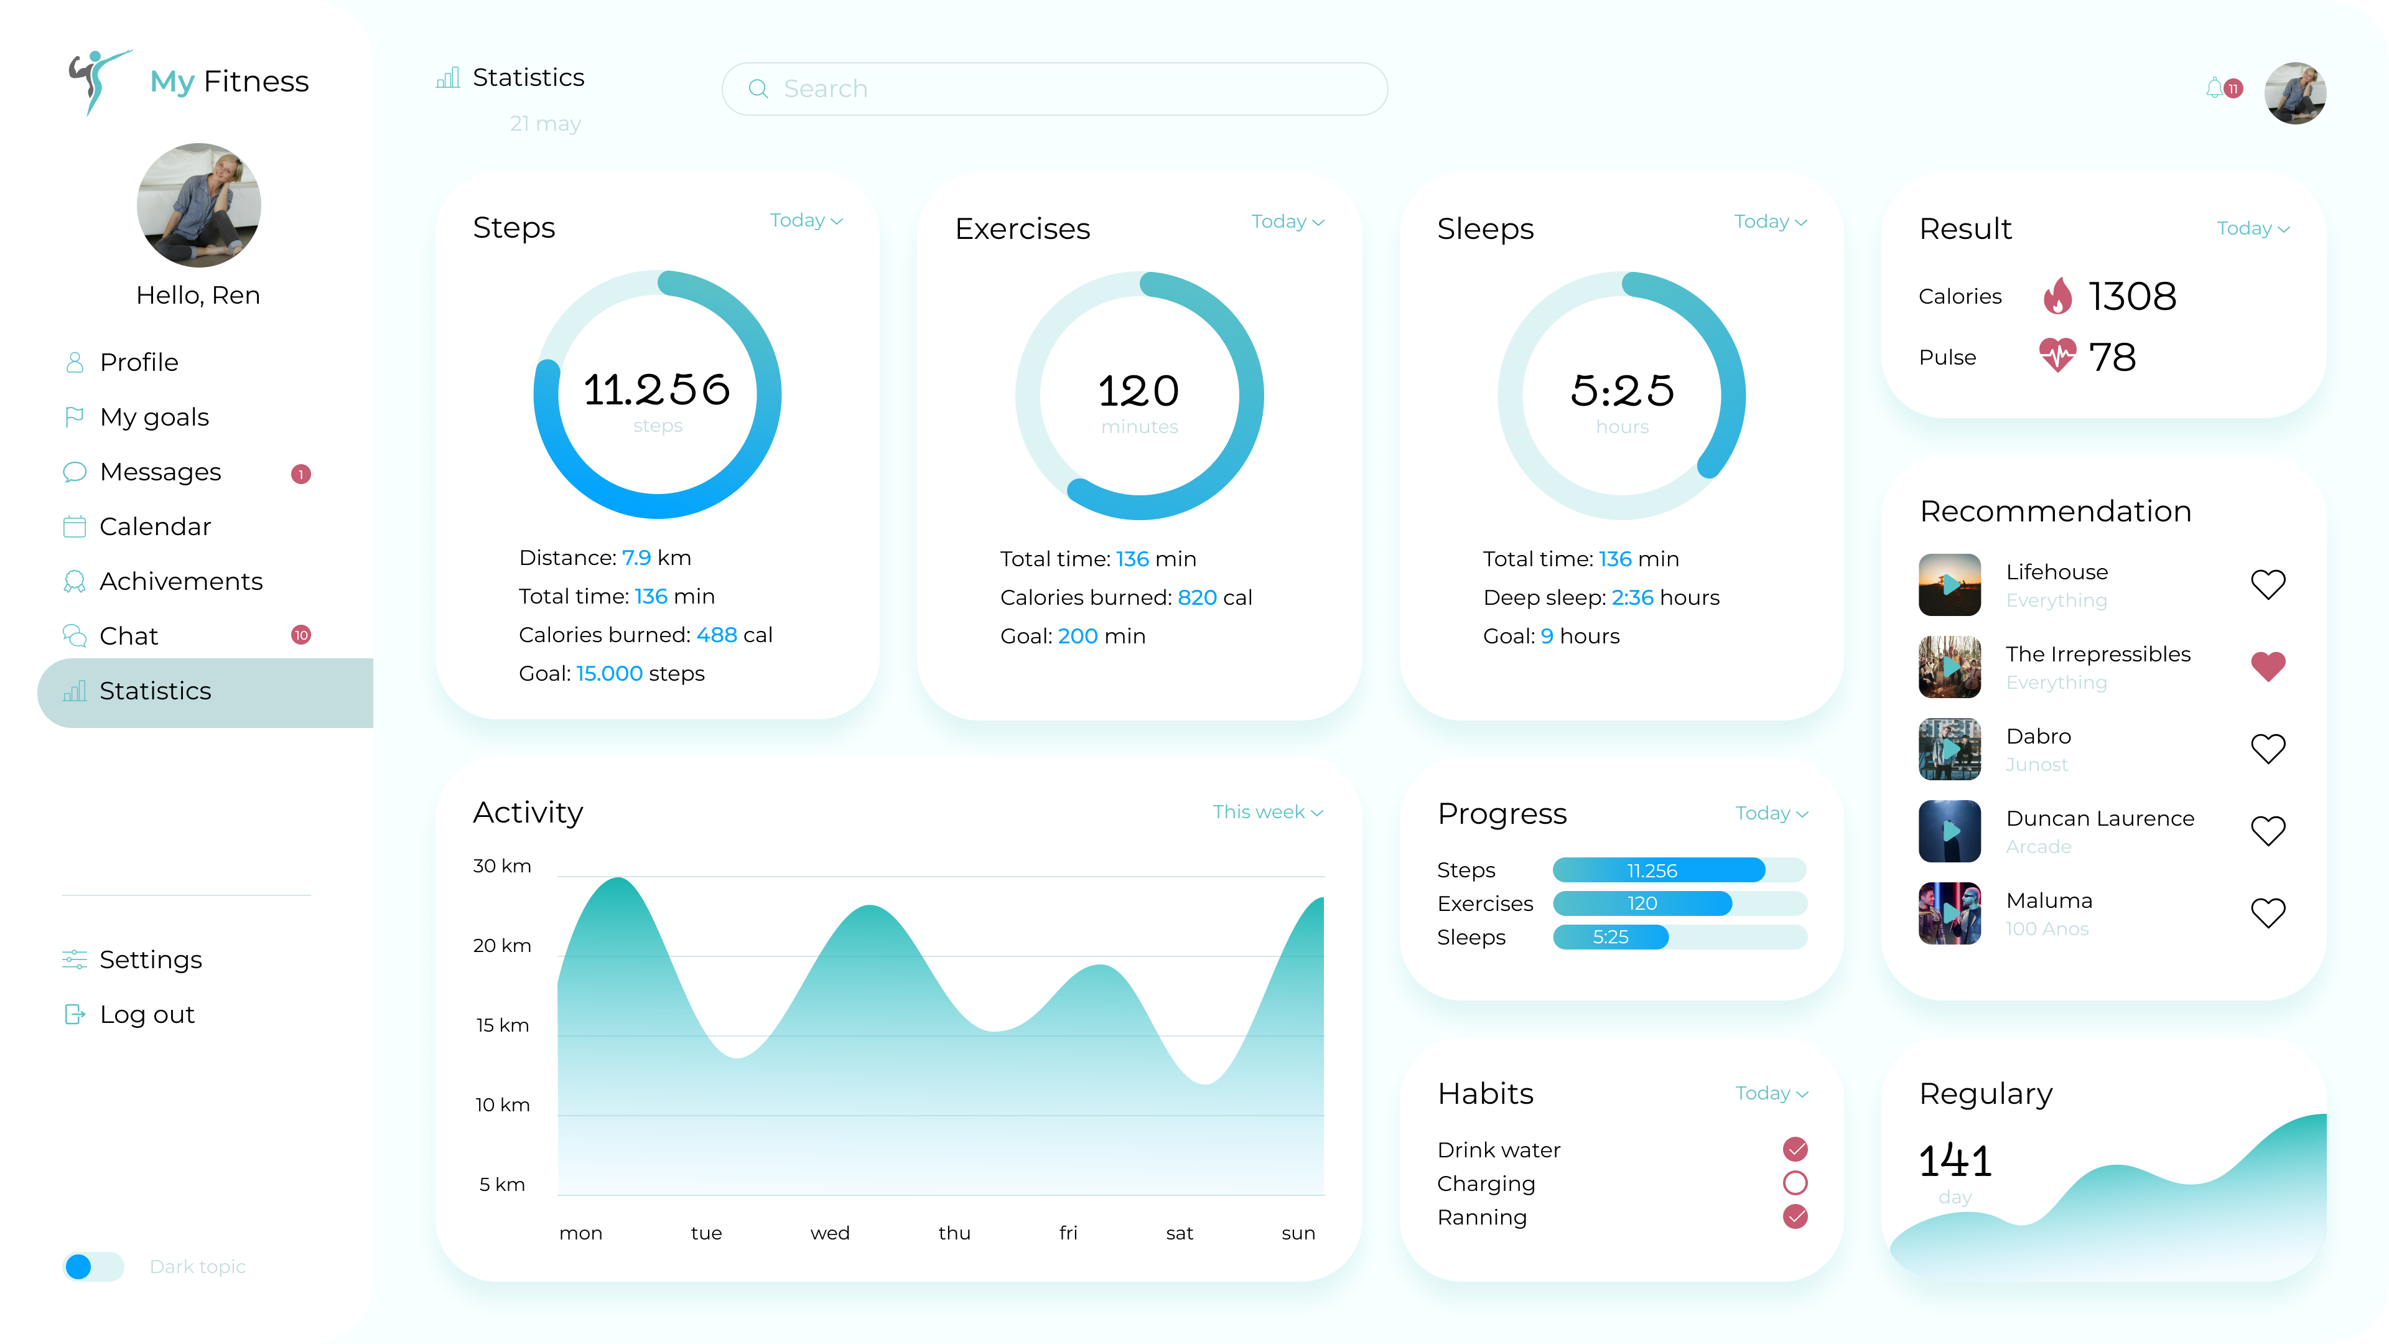
Task: Click Log out
Action: [x=147, y=1015]
